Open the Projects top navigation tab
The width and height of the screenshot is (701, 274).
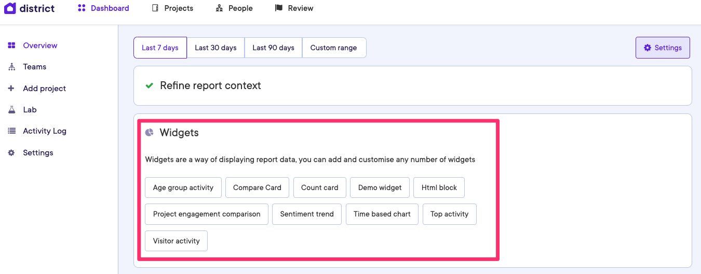[173, 8]
